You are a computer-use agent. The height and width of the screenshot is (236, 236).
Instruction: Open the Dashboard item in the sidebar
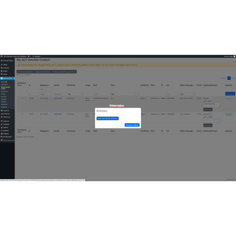pyautogui.click(x=7, y=61)
